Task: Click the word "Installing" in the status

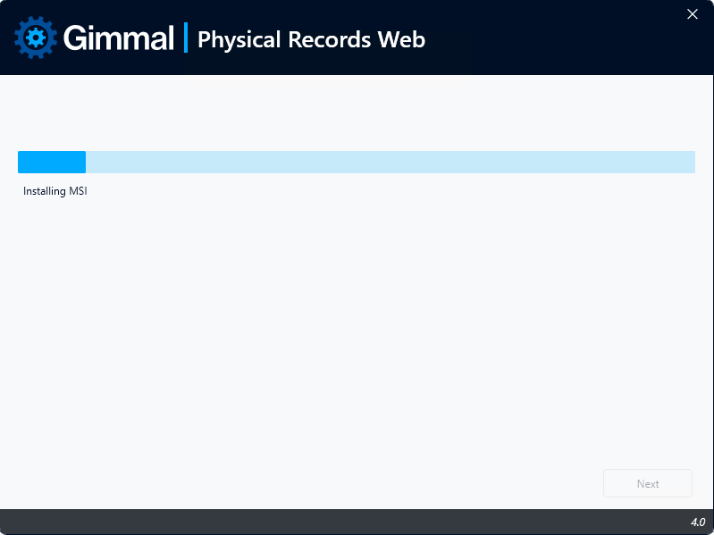Action: 44,191
